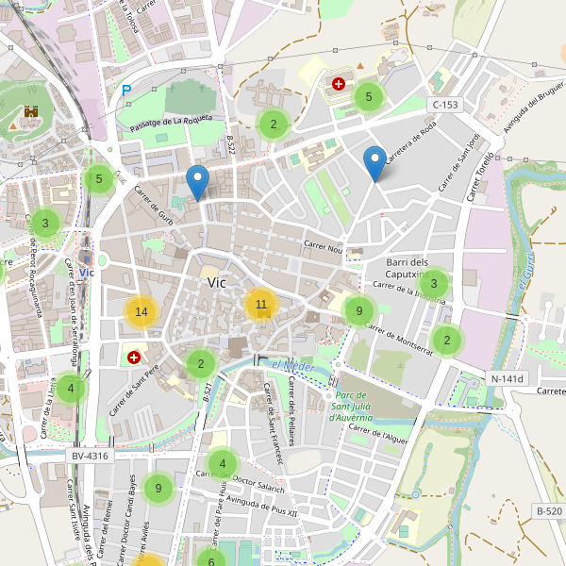Click the Carrer de Sant Jordi label
Viewport: 566px width, 566px height.
coord(459,162)
